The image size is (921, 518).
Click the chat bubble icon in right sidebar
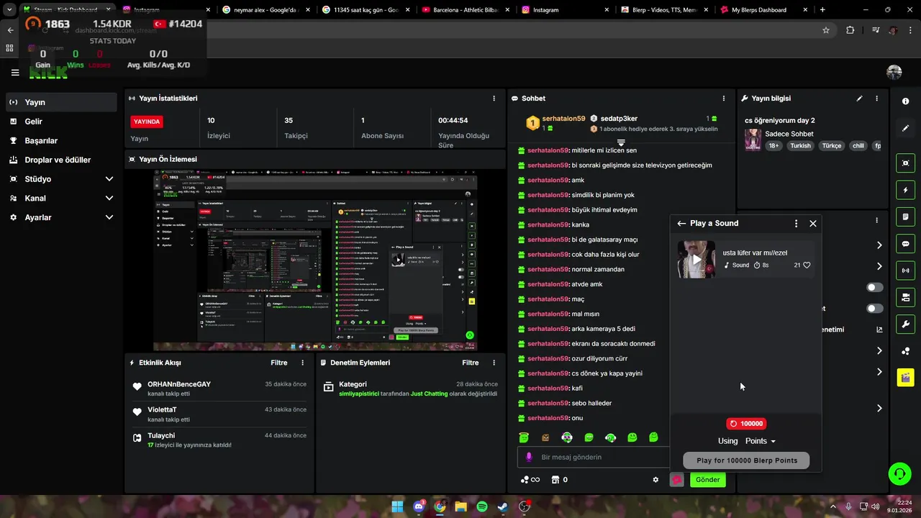click(906, 244)
